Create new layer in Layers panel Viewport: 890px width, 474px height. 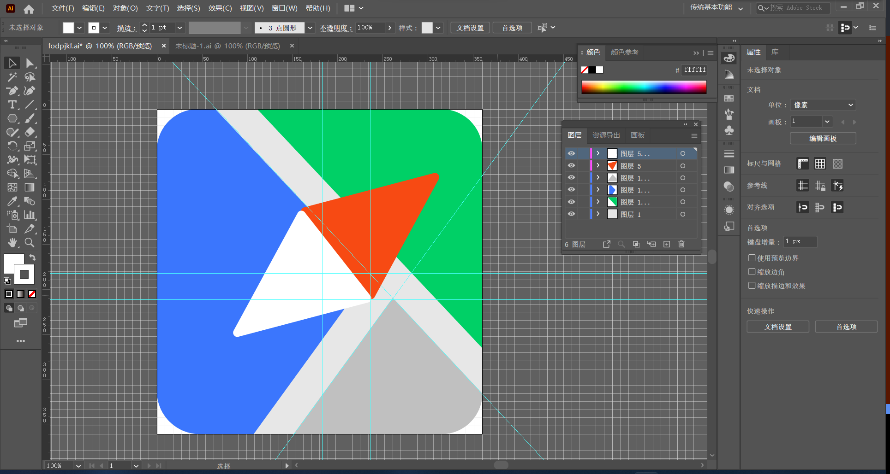coord(667,244)
